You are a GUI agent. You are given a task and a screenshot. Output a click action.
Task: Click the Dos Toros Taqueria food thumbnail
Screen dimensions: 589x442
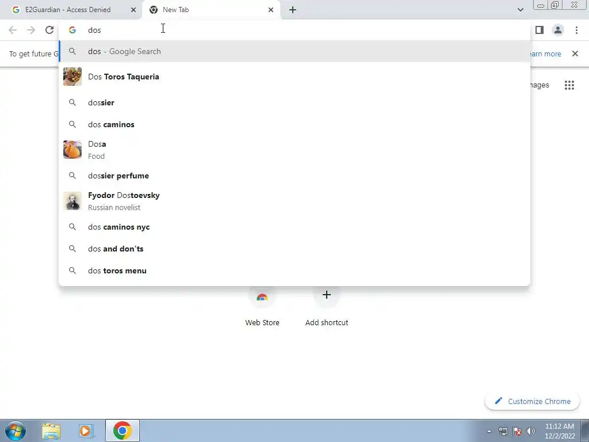tap(72, 77)
